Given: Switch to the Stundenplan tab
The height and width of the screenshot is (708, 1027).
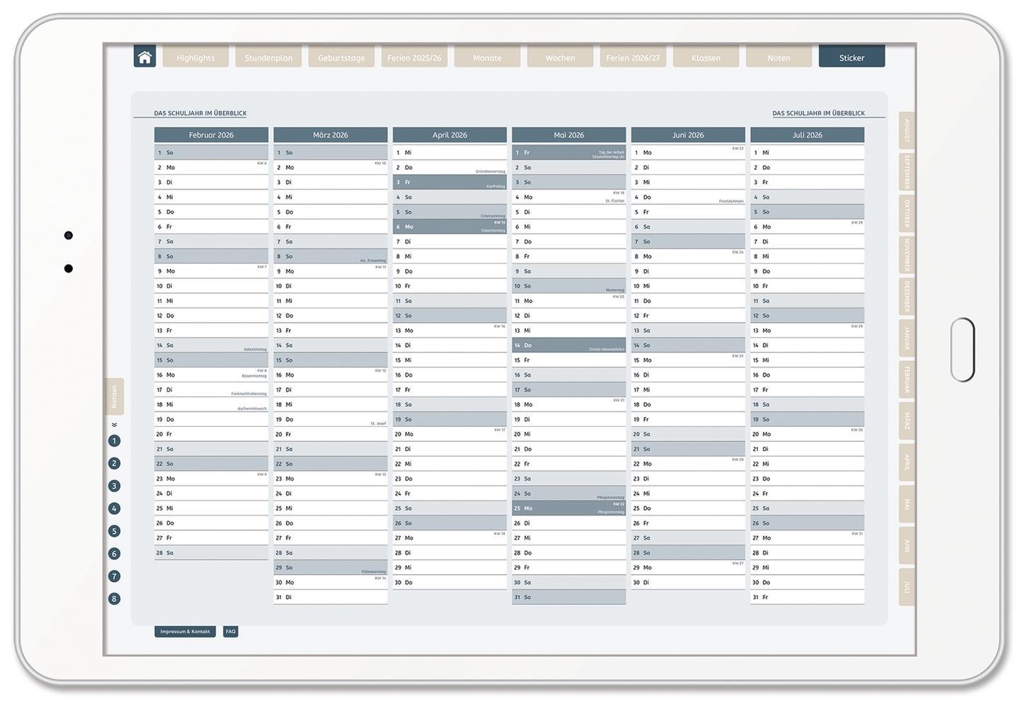Looking at the screenshot, I should tap(268, 57).
